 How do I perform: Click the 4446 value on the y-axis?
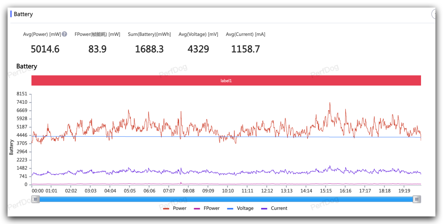22,135
